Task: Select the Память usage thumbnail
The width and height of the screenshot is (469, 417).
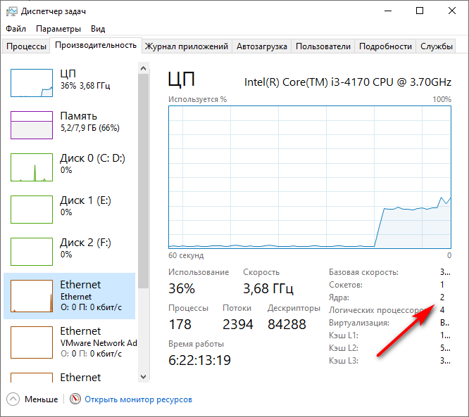Action: pos(32,125)
